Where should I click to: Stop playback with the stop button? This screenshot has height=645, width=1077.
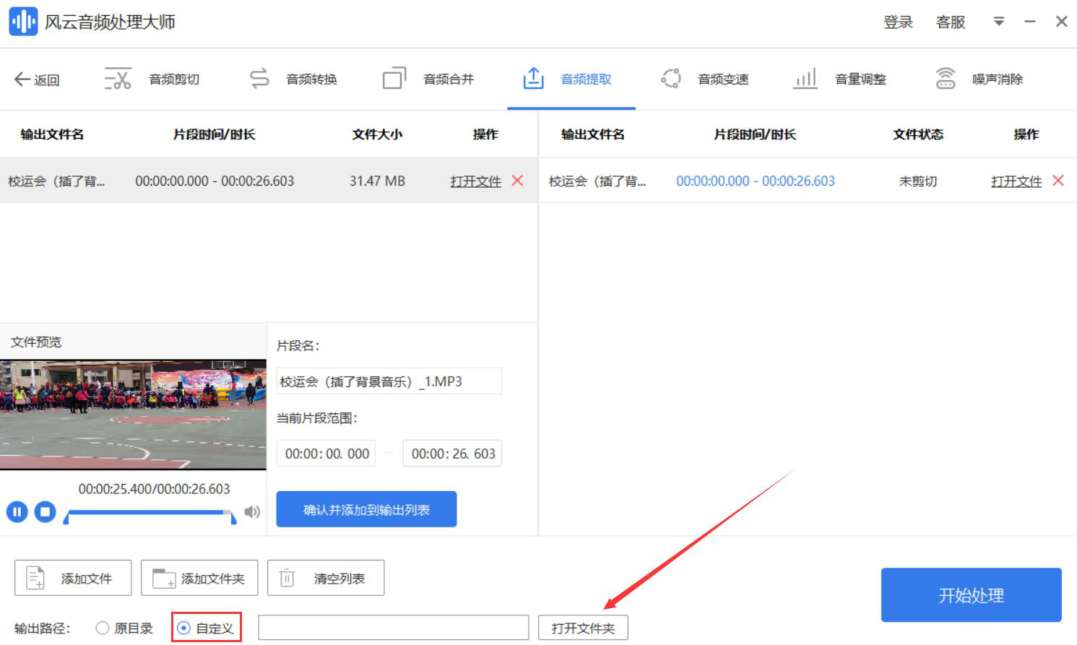point(45,512)
